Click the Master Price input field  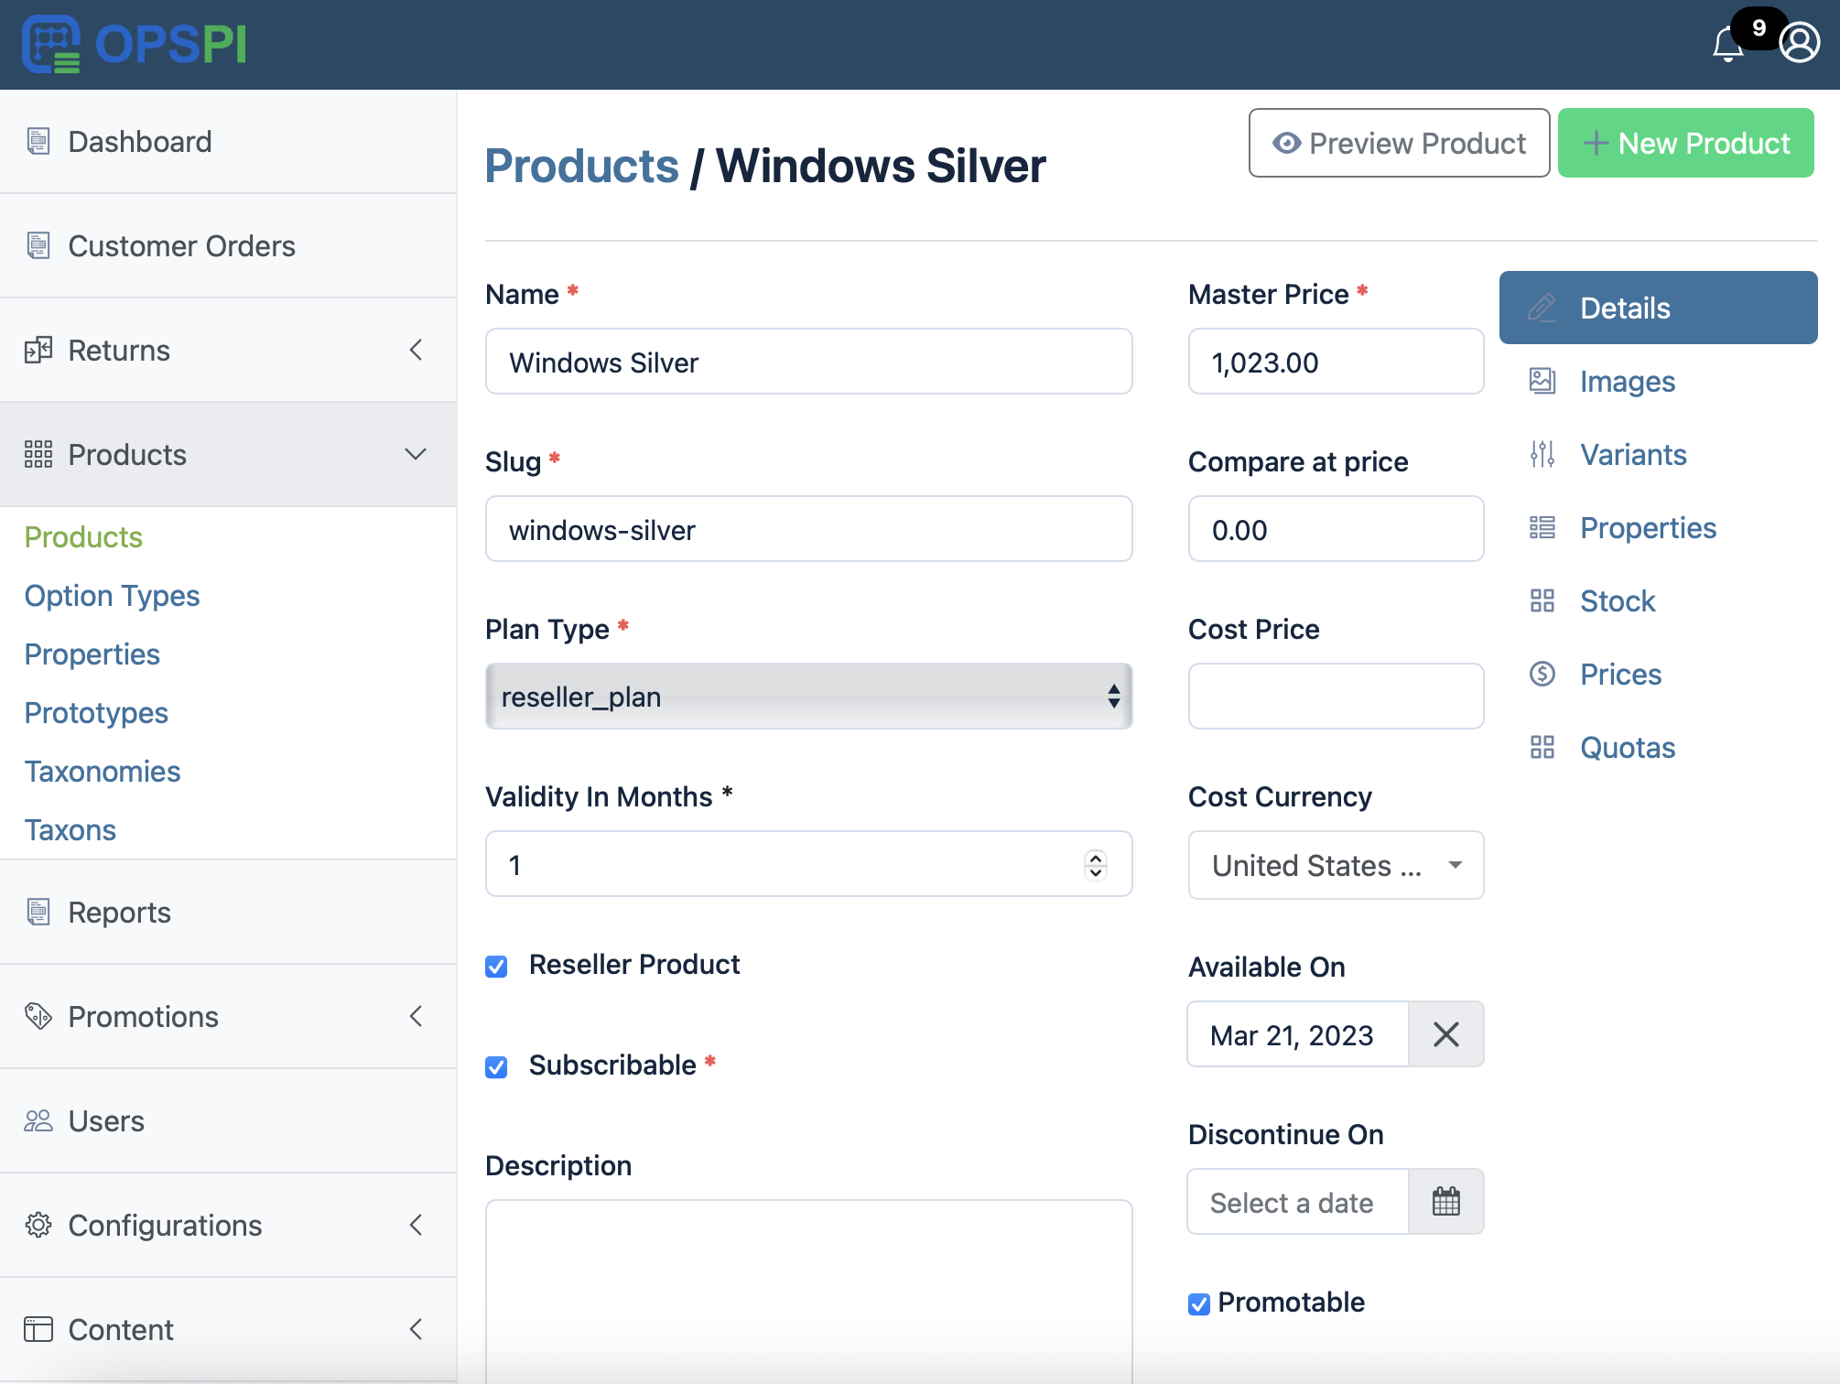click(1337, 362)
